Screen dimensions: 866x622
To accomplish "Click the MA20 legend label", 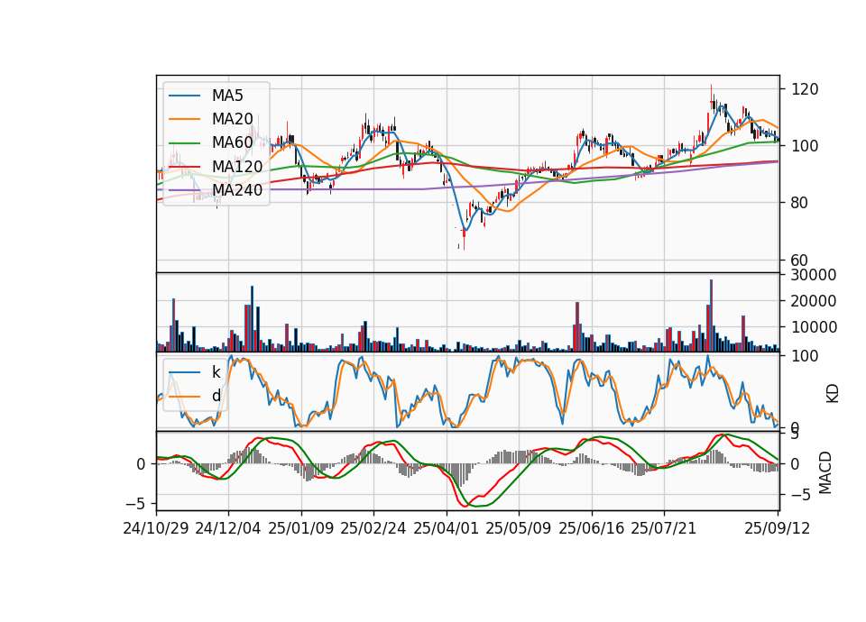I will [232, 119].
